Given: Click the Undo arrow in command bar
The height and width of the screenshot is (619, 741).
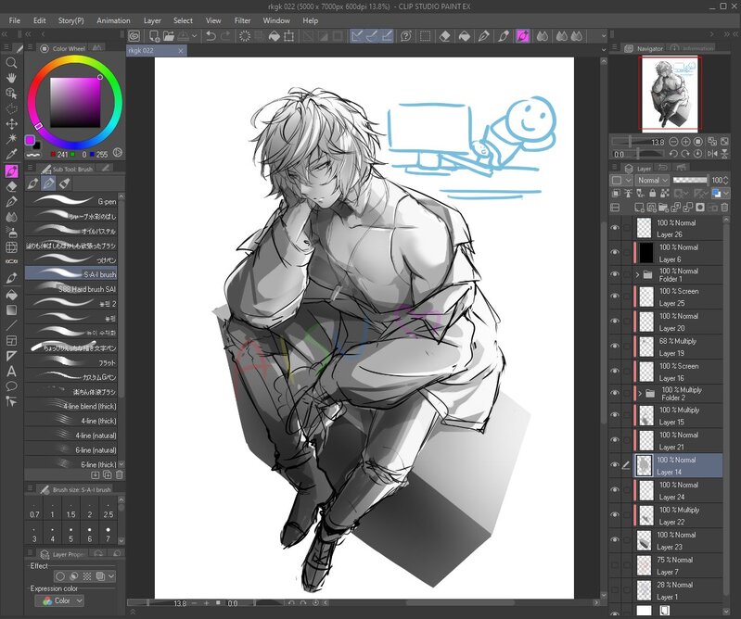Looking at the screenshot, I should point(211,36).
